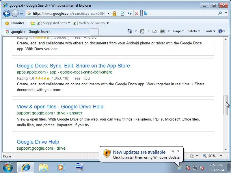Expand the address bar autocomplete dropdown
The width and height of the screenshot is (231, 173).
click(109, 14)
